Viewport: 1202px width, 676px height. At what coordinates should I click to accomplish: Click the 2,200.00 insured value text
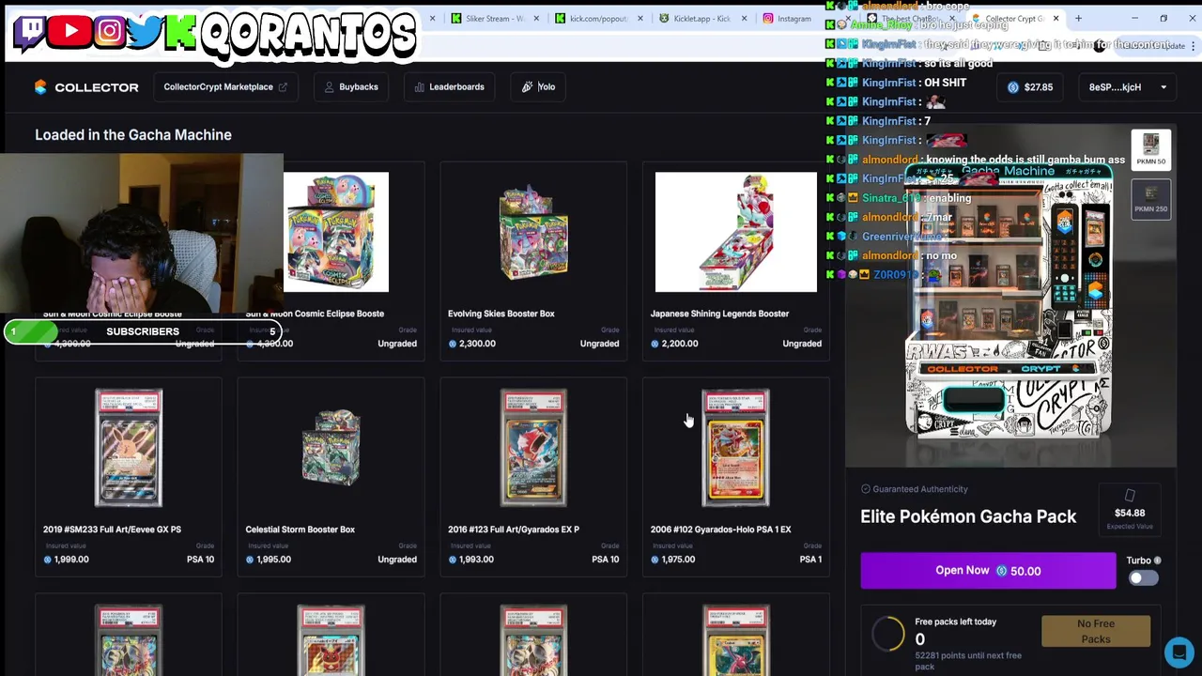click(x=680, y=344)
